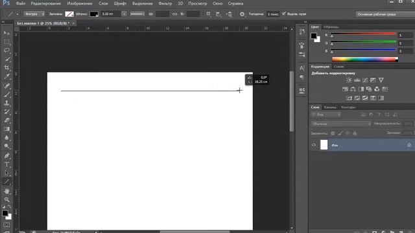The image size is (415, 233).
Task: Open the Основная рабочая среда workspace dropdown
Action: coord(385,14)
